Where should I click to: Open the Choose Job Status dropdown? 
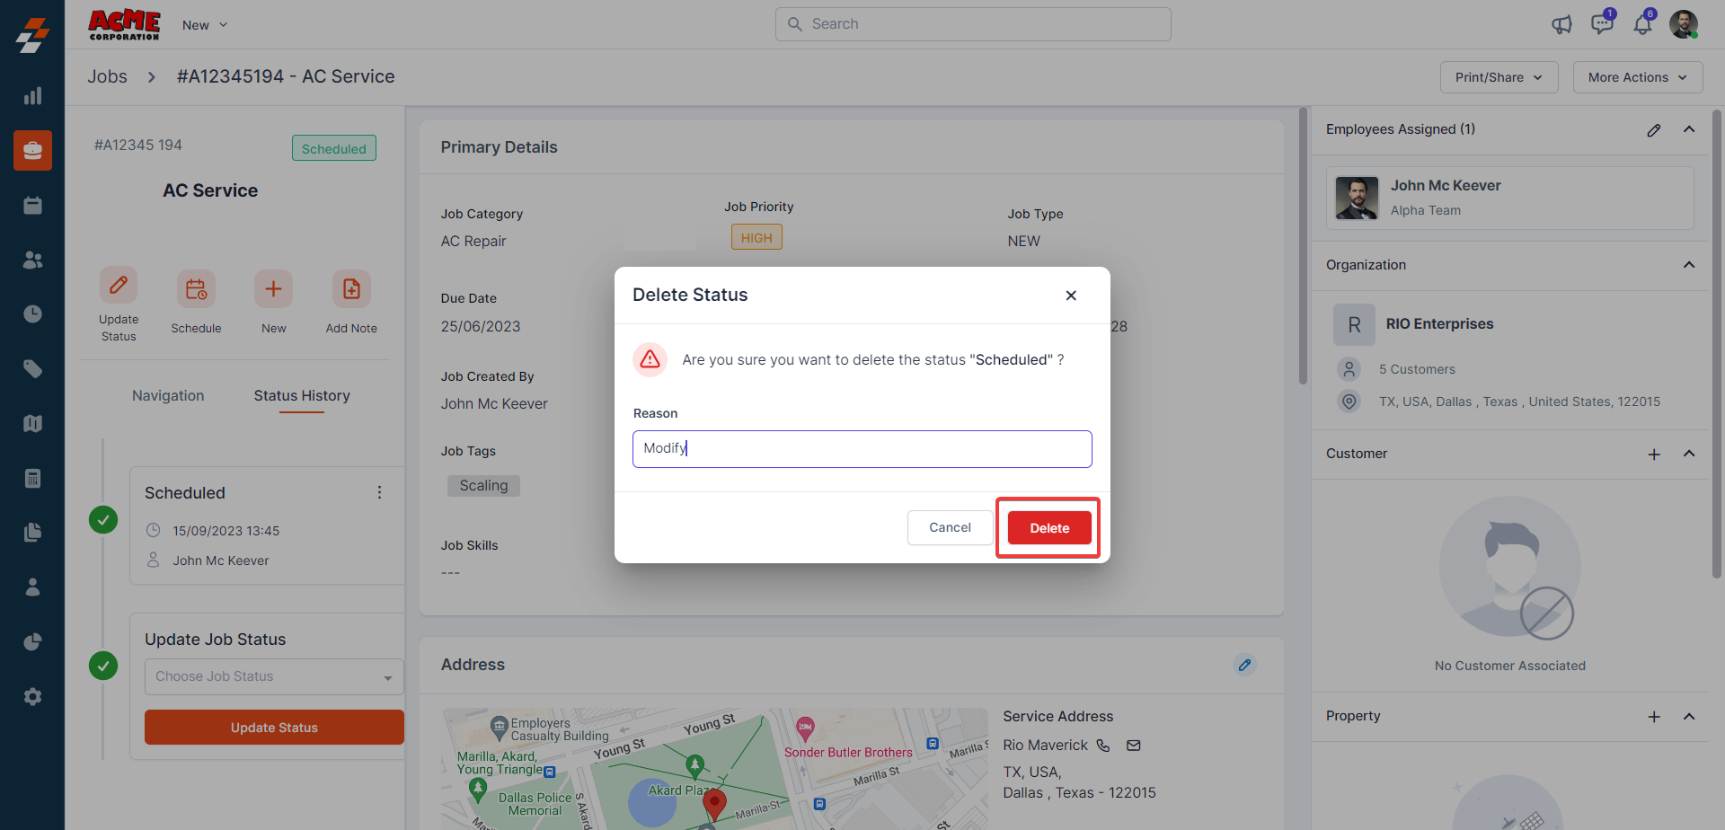pyautogui.click(x=274, y=676)
